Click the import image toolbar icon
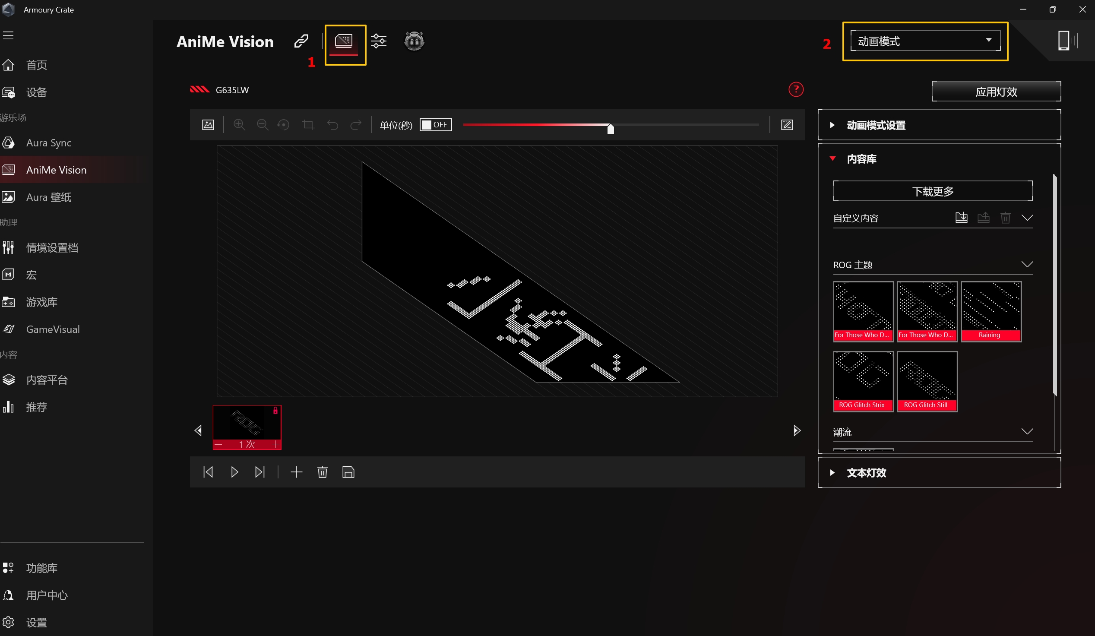This screenshot has height=636, width=1095. [208, 125]
